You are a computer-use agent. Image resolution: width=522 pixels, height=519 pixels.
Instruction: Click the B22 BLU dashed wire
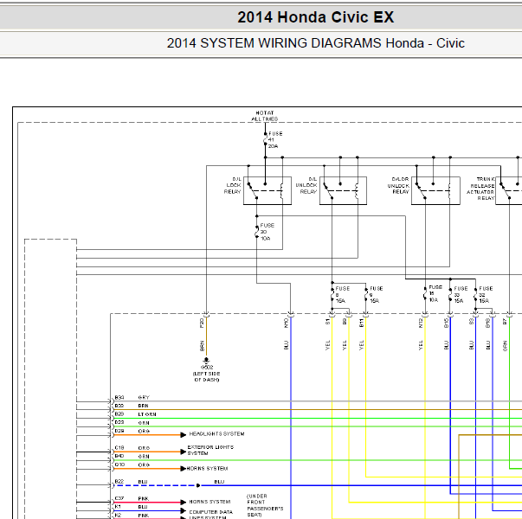click(156, 485)
